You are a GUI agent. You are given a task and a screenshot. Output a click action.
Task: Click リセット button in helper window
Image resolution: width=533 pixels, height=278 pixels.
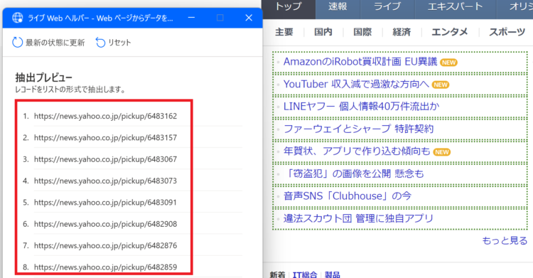coord(113,43)
